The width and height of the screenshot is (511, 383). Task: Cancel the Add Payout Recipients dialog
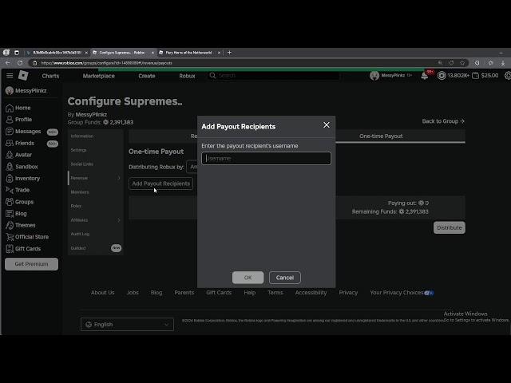point(285,278)
